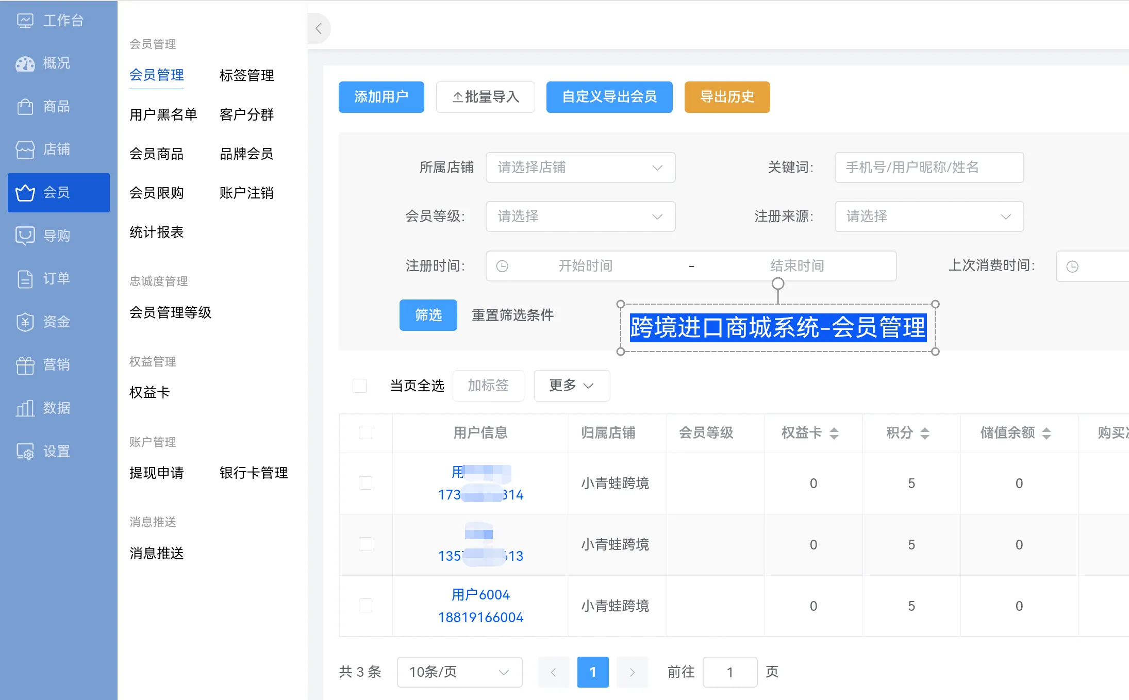Open 品牌会员 submenu item
Viewport: 1129px width, 700px height.
246,154
